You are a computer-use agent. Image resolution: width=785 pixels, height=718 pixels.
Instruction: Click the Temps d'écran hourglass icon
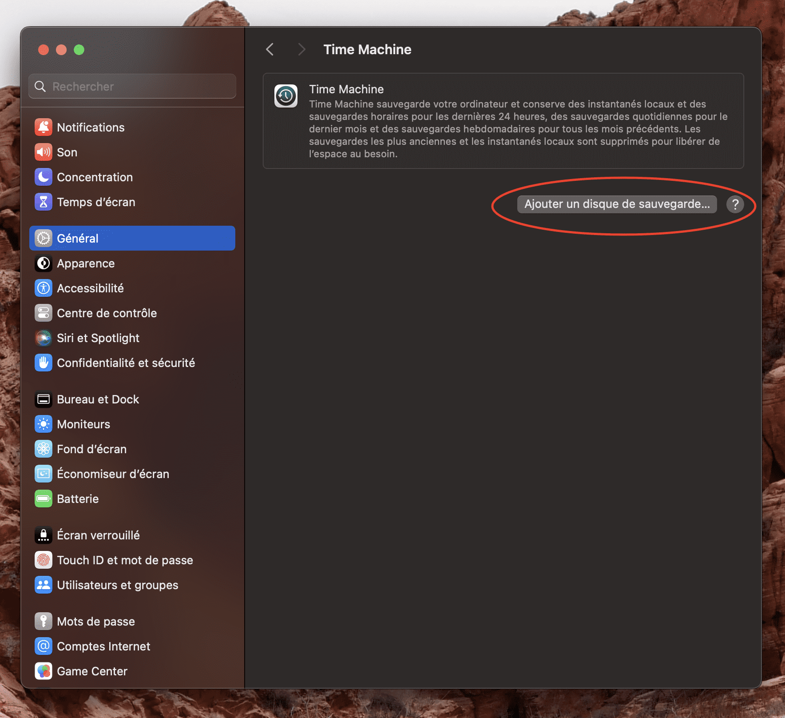44,202
